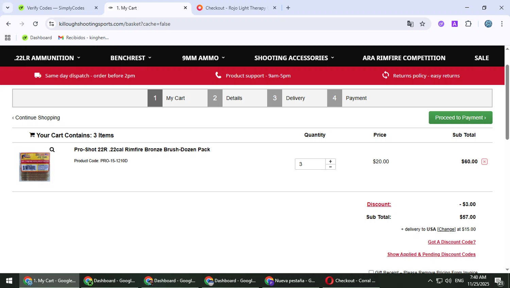Open Chrome's three-dot menu
510x288 pixels.
pyautogui.click(x=502, y=24)
